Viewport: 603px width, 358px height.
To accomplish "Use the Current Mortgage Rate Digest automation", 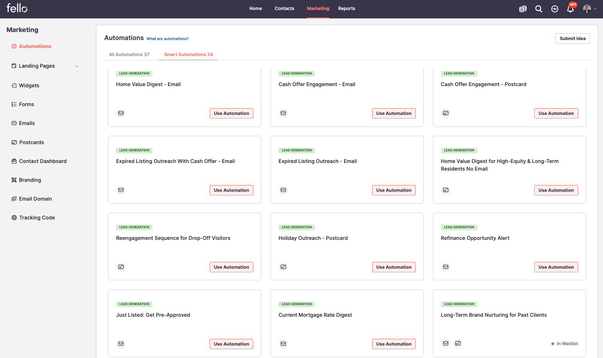I will click(x=394, y=344).
